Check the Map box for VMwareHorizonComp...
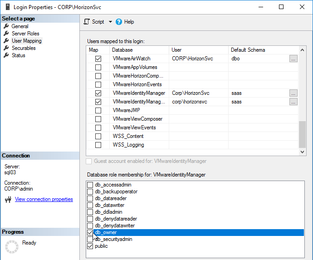 [98, 76]
